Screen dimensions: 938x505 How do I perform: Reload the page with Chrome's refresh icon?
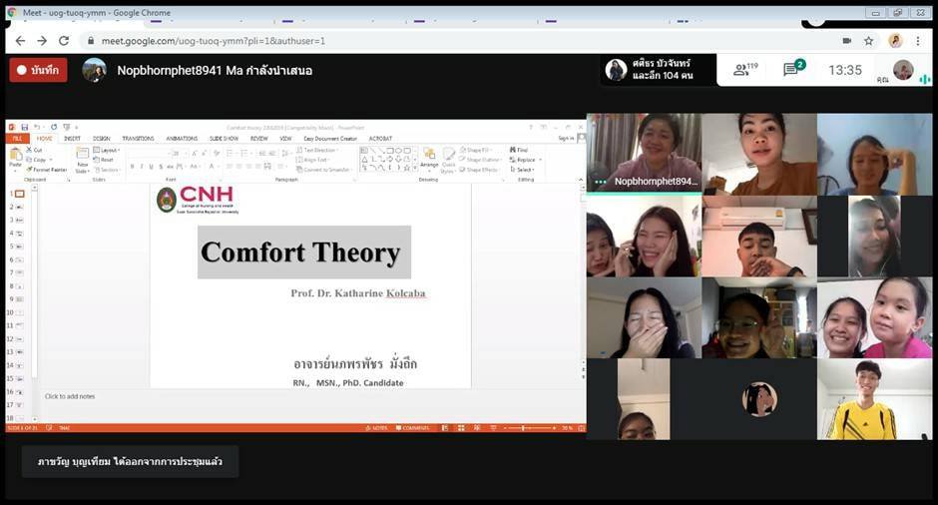[x=64, y=41]
